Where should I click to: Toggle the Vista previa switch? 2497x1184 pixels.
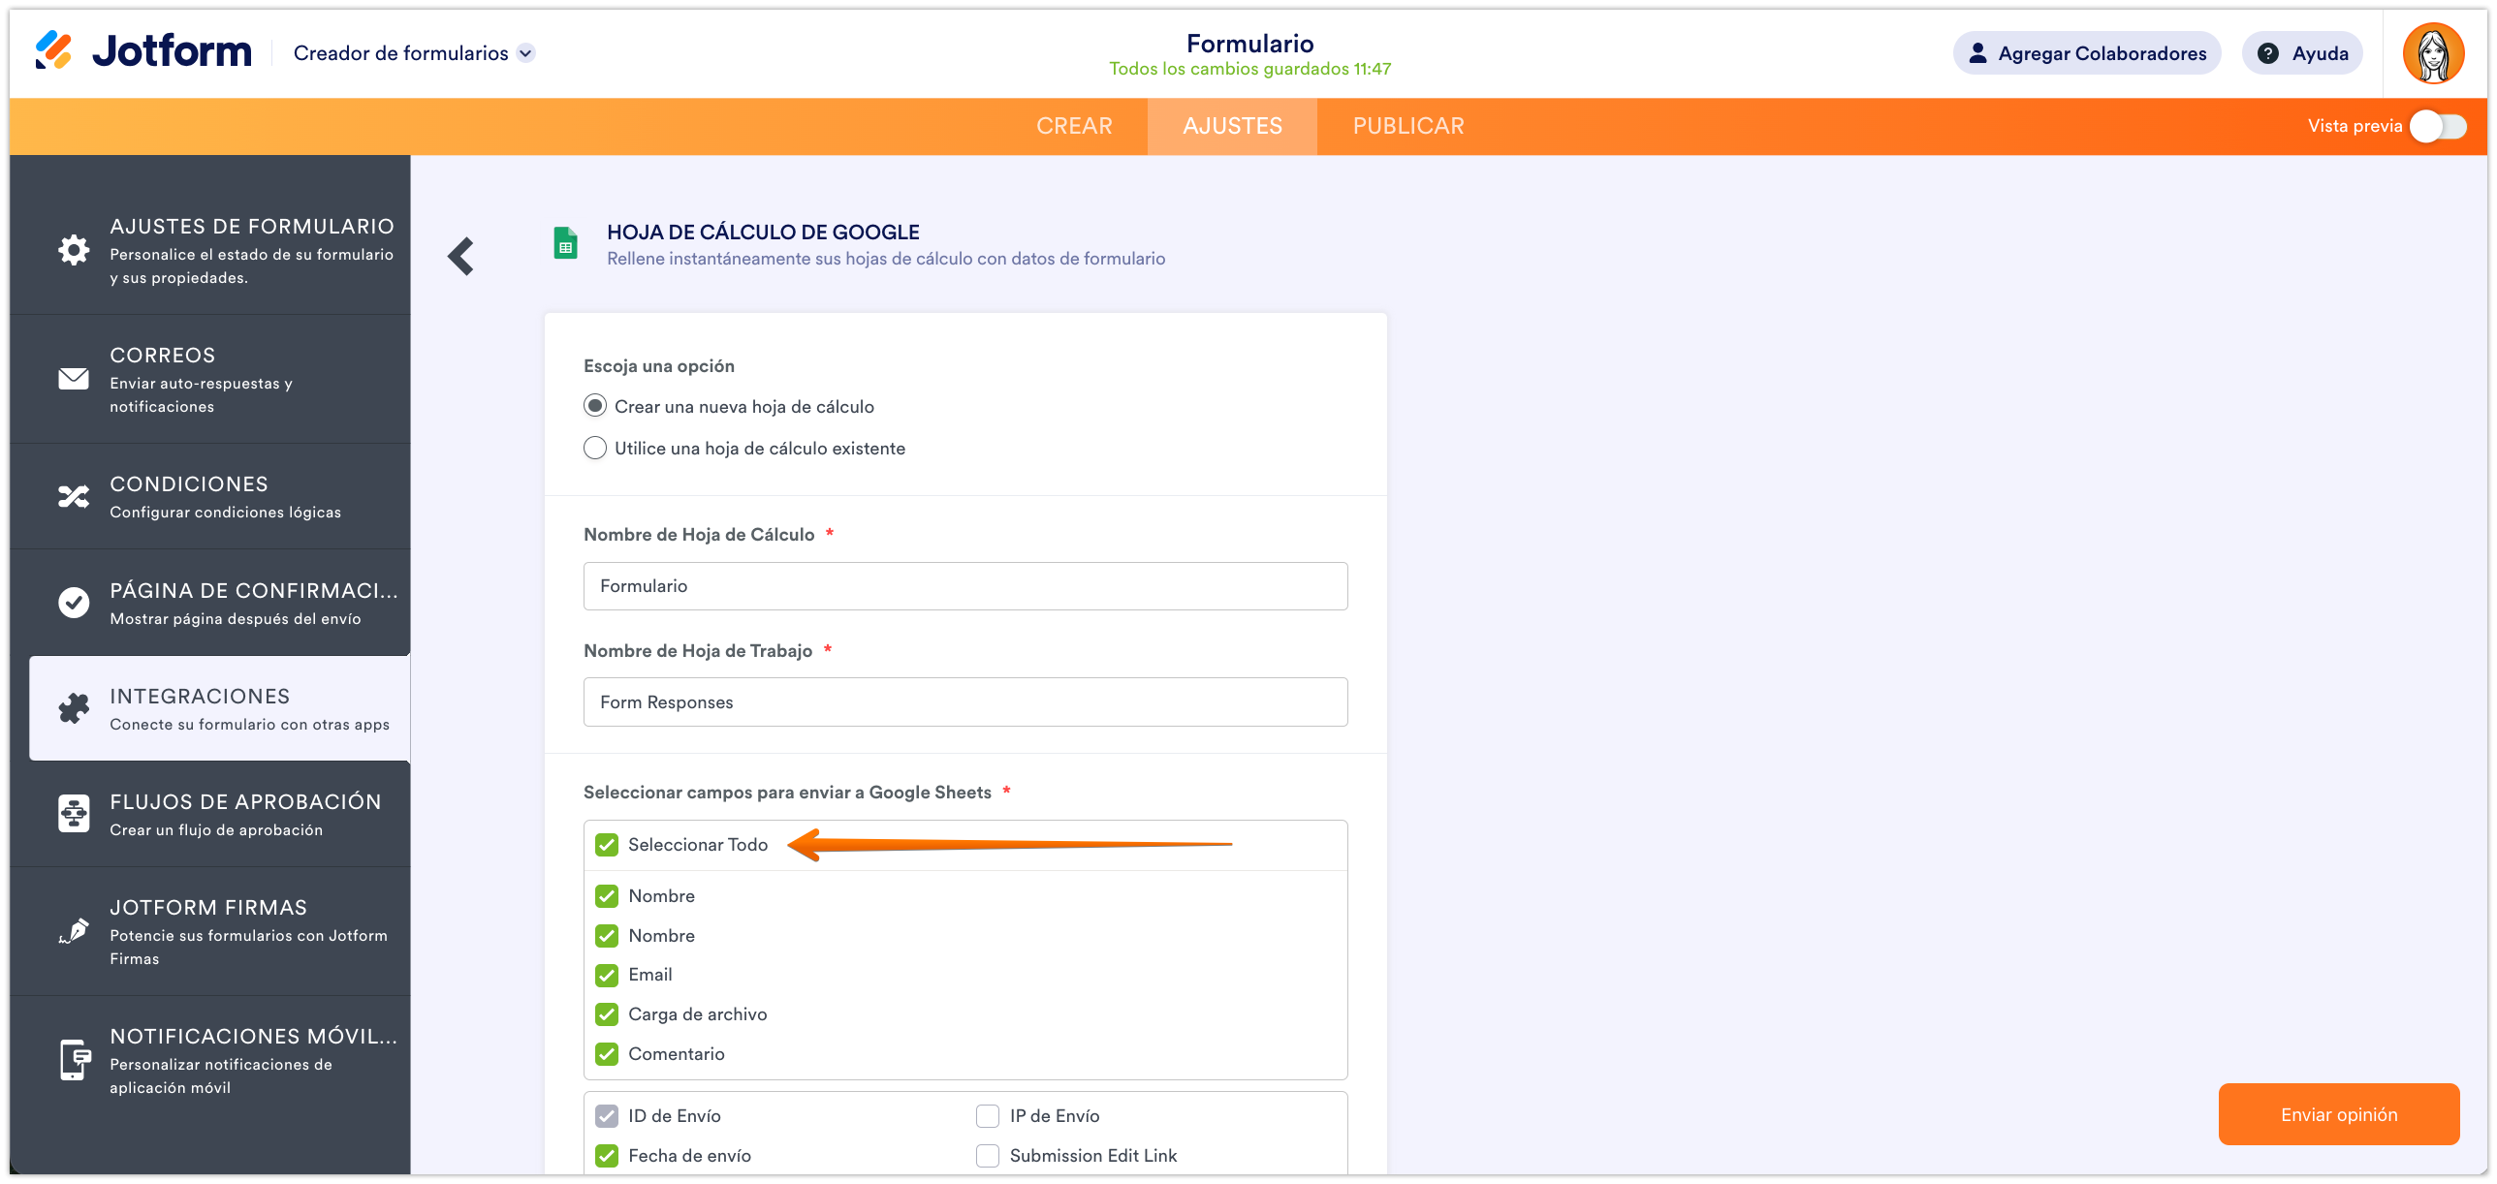click(x=2438, y=126)
